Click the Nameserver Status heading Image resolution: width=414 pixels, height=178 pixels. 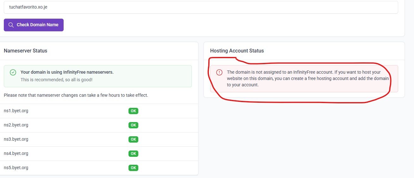(x=25, y=51)
